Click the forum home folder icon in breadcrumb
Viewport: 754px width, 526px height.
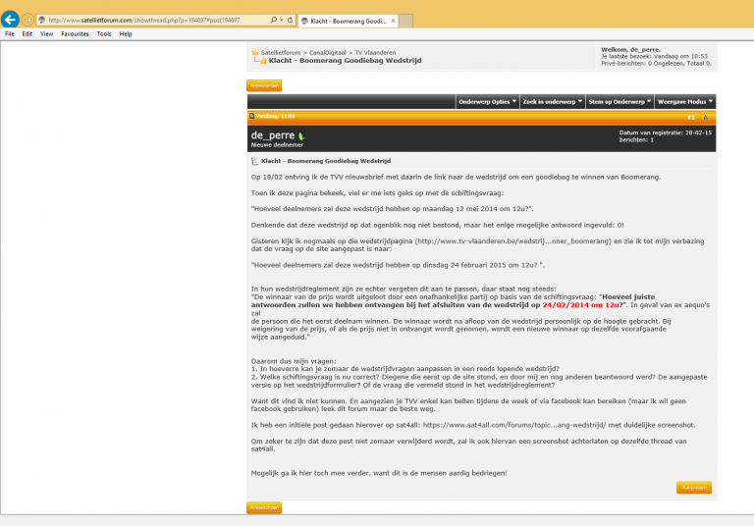[x=254, y=51]
